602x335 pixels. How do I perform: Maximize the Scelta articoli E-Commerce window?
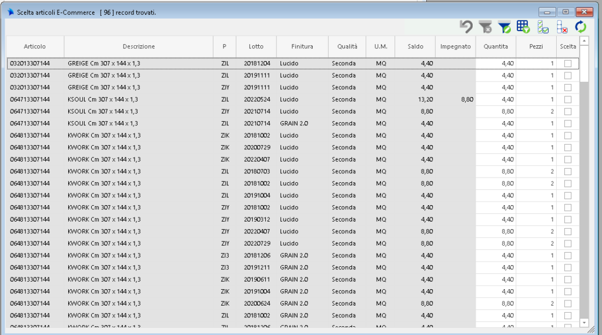coord(565,12)
